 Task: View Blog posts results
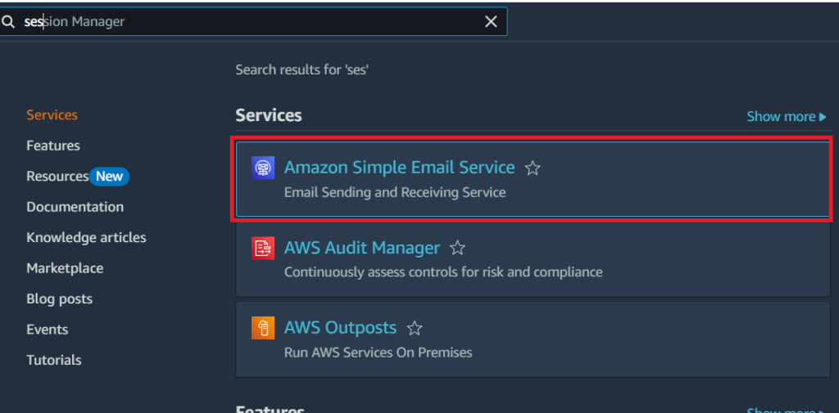(59, 299)
